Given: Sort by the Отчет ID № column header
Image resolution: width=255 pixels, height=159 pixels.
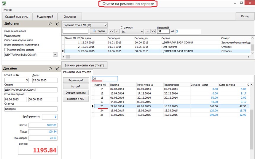Looking at the screenshot, I should tap(72, 38).
